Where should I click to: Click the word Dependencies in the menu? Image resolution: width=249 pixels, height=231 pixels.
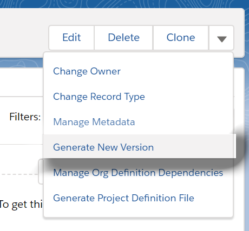[191, 173]
